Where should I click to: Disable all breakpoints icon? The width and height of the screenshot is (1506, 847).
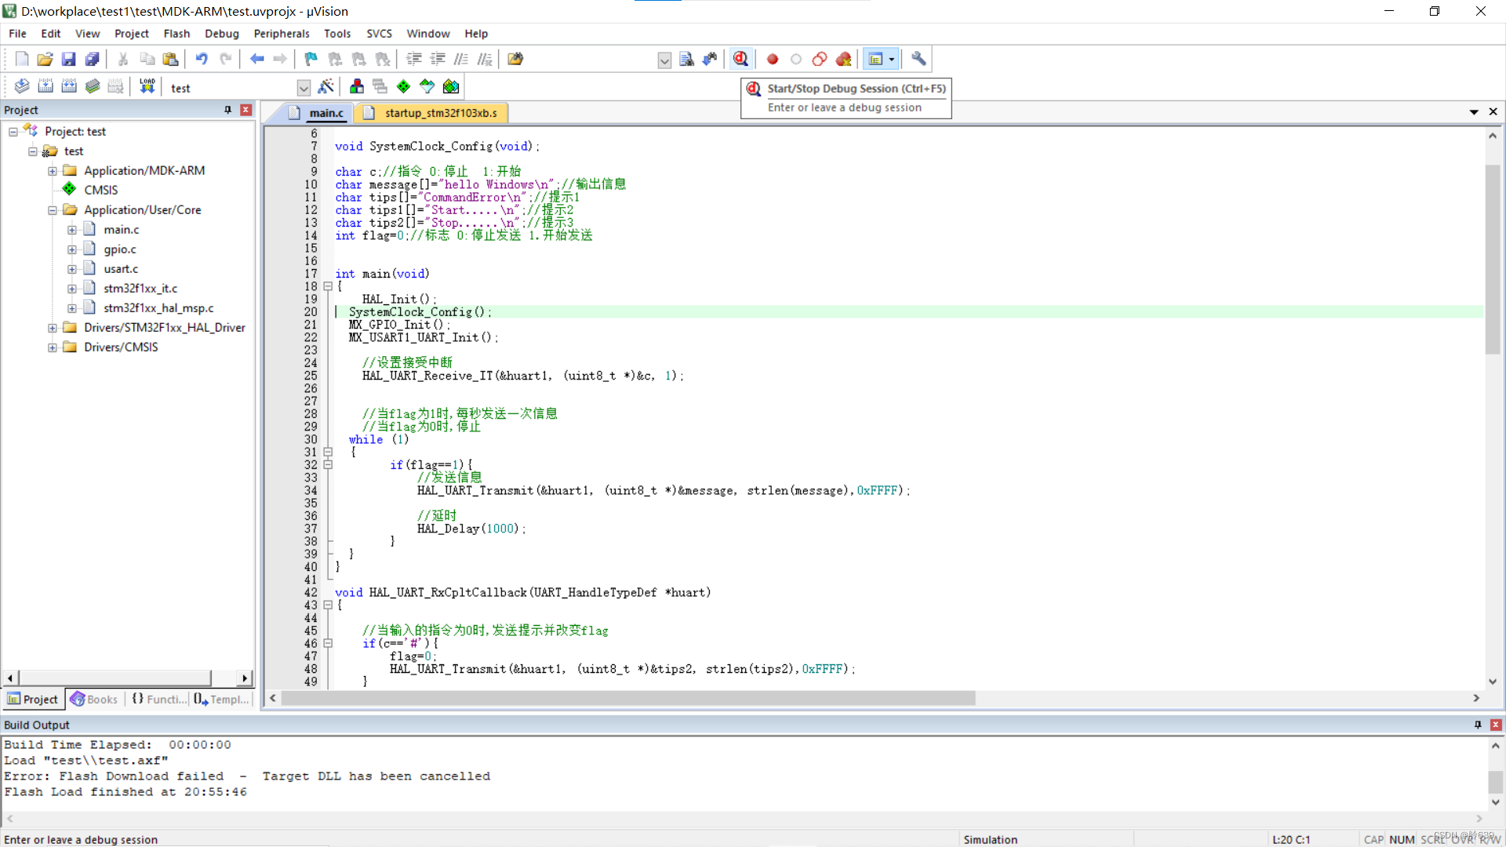820,59
